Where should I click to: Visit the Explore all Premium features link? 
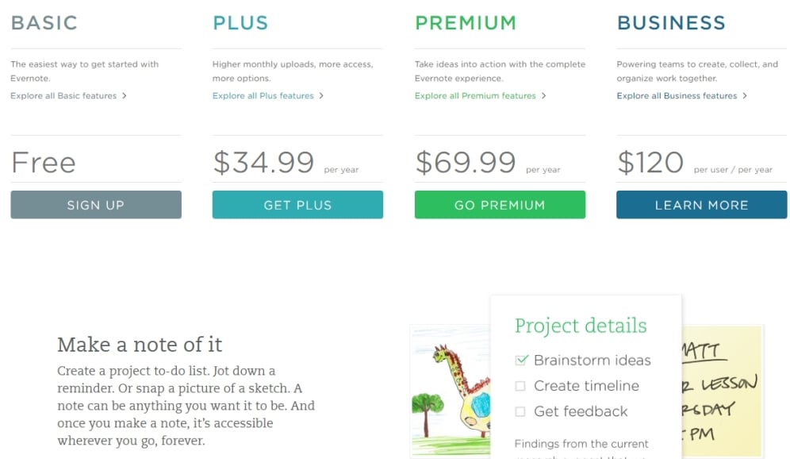(x=475, y=96)
